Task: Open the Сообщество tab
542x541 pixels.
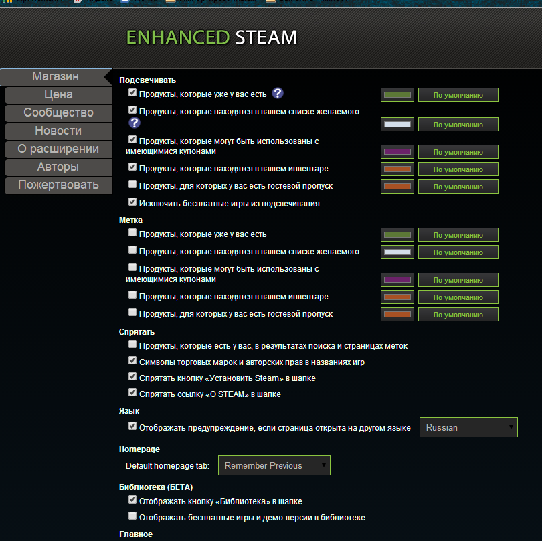Action: coord(58,112)
